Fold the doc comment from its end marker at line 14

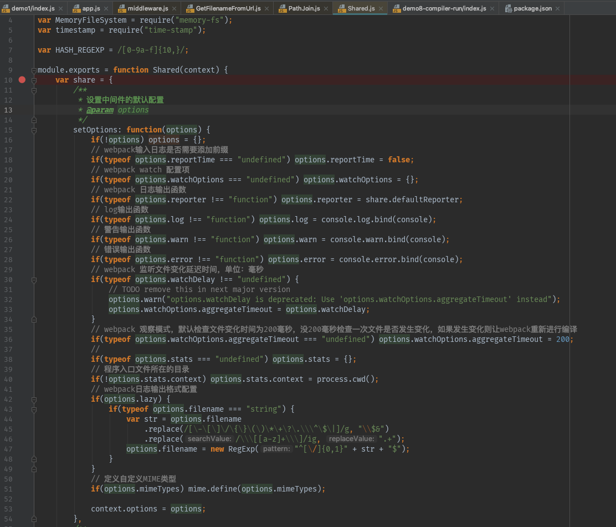[34, 120]
